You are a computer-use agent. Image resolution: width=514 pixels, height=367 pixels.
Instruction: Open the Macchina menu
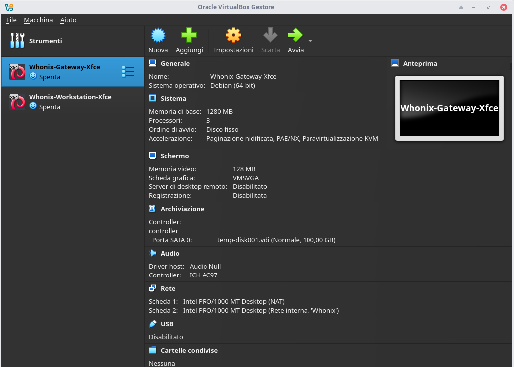click(x=38, y=20)
